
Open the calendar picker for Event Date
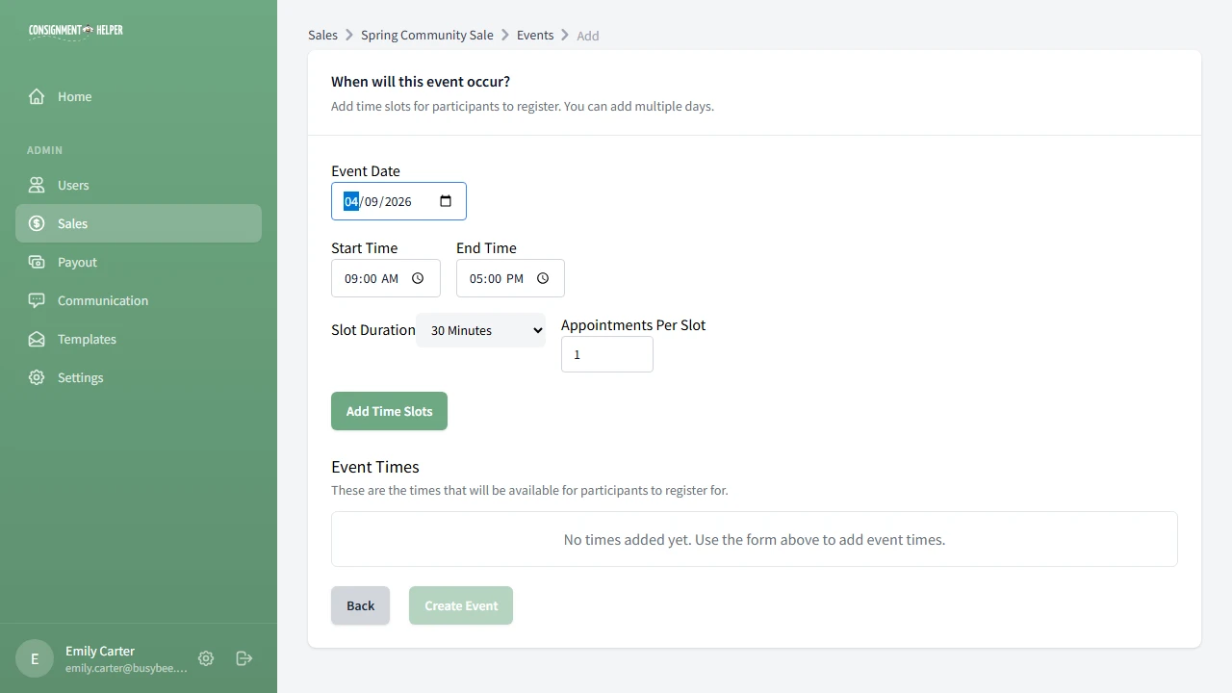(445, 201)
